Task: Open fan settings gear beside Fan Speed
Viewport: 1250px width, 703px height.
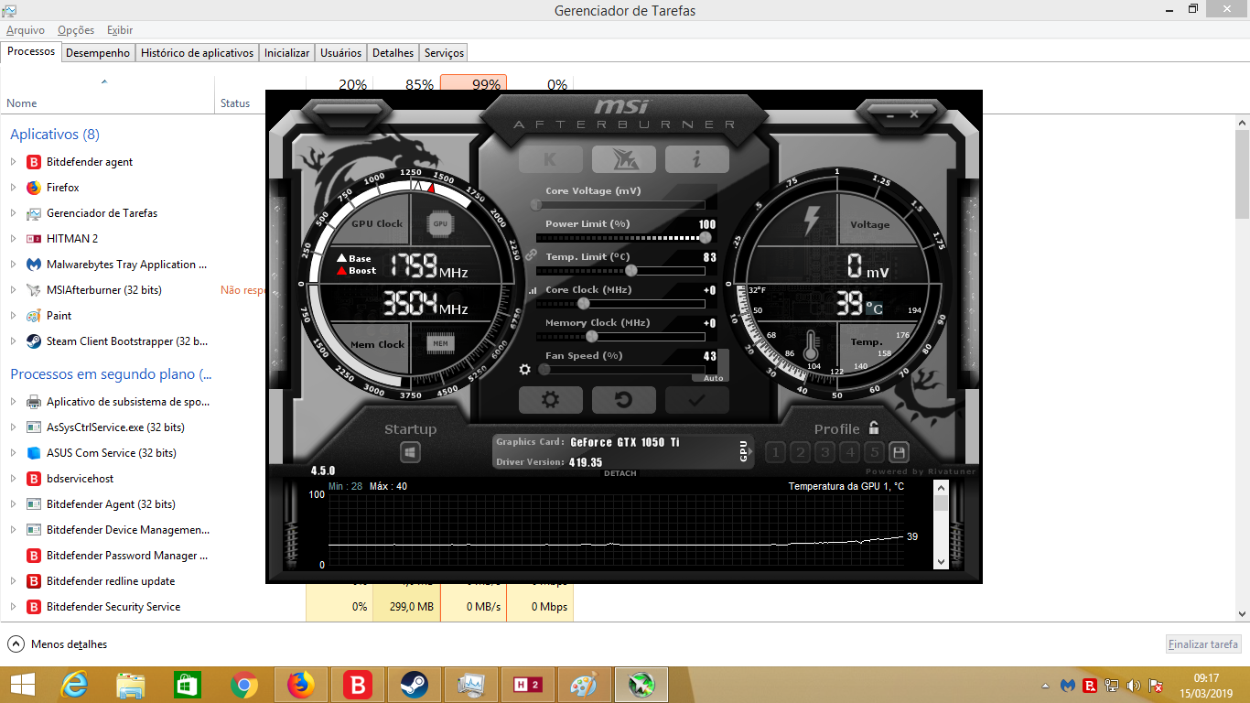Action: 525,370
